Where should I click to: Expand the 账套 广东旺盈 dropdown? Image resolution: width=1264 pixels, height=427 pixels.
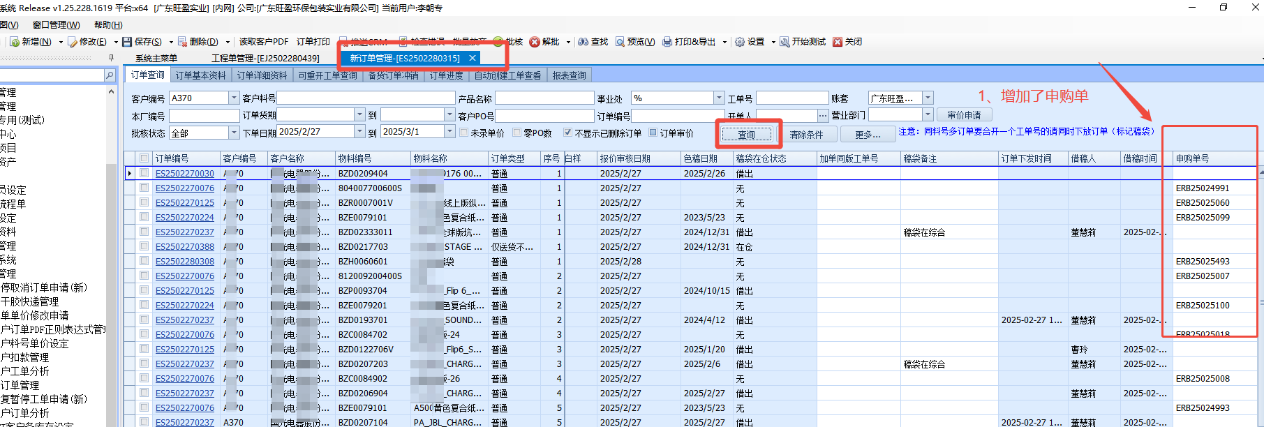pyautogui.click(x=928, y=98)
